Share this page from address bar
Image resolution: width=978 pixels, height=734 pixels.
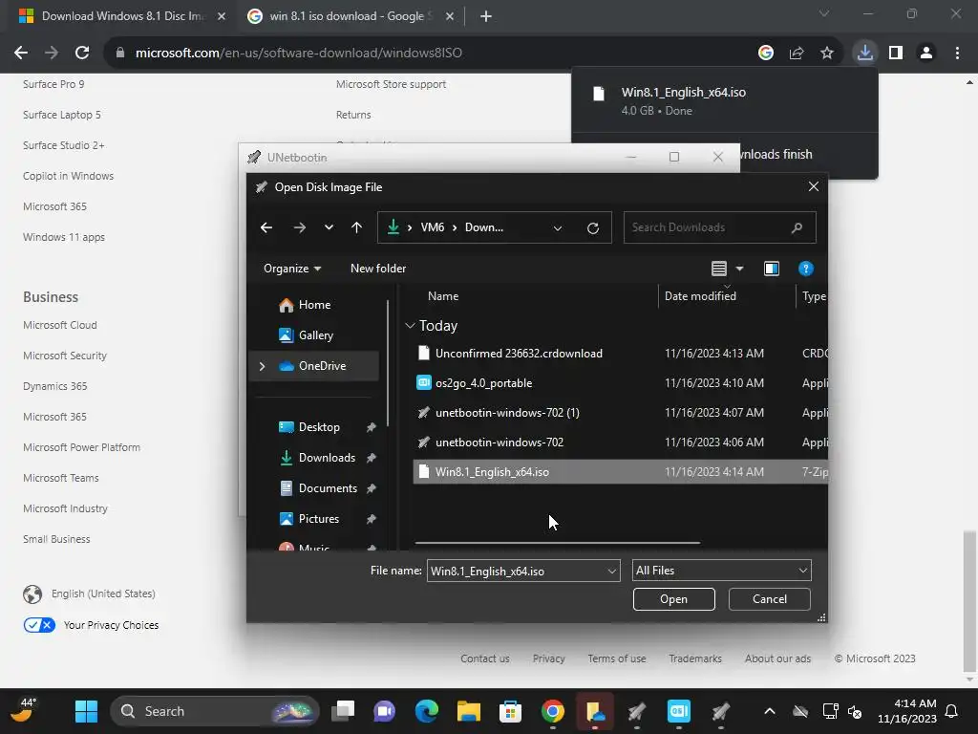797,54
